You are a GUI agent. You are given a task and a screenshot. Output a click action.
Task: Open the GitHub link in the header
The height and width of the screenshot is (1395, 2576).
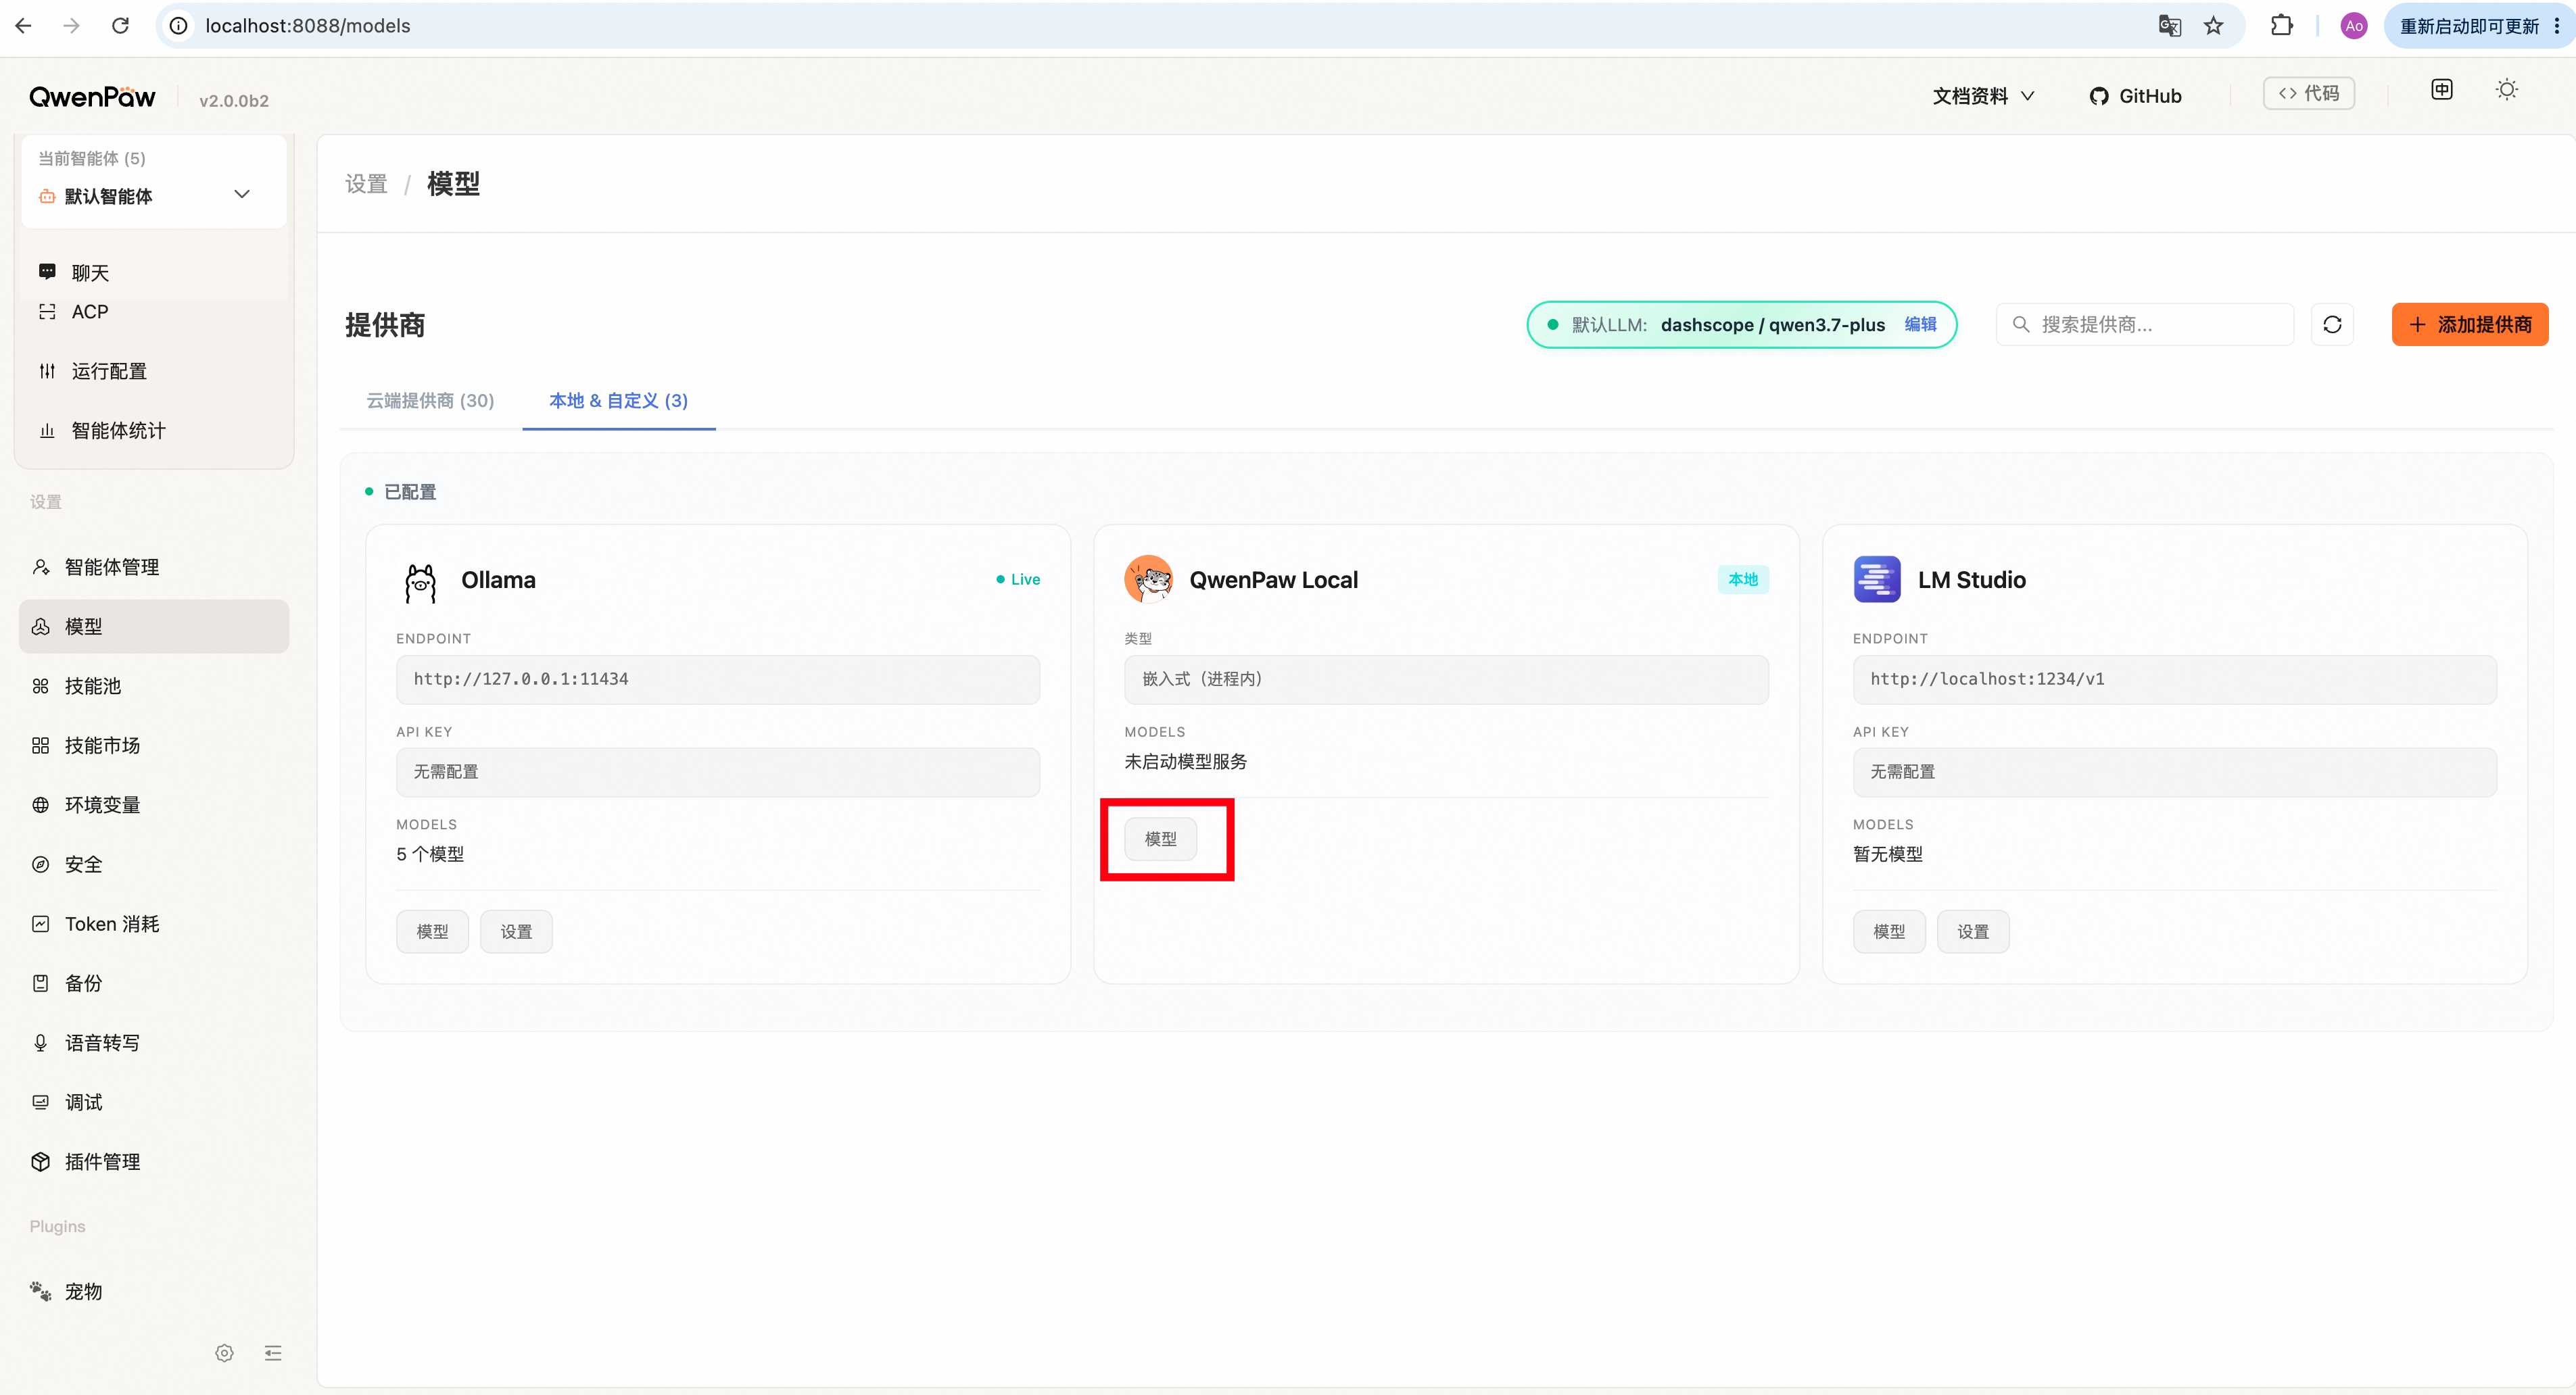(x=2135, y=96)
